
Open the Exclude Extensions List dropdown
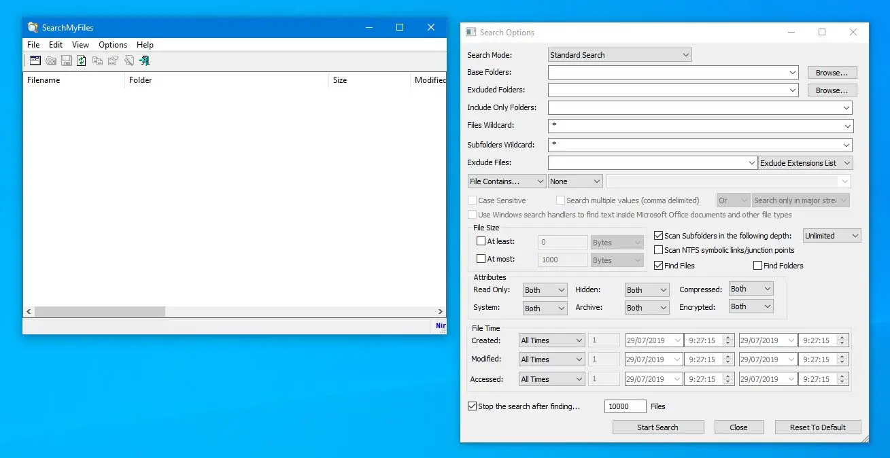tap(806, 163)
